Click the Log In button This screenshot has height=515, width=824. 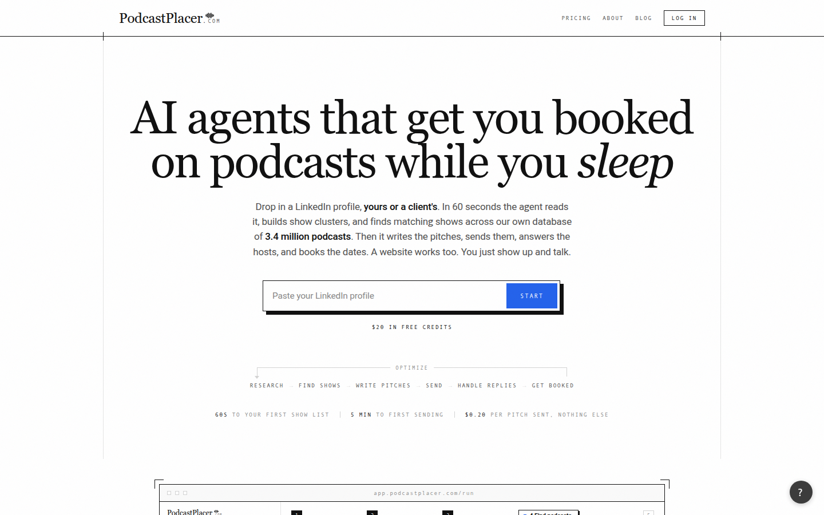pyautogui.click(x=684, y=18)
